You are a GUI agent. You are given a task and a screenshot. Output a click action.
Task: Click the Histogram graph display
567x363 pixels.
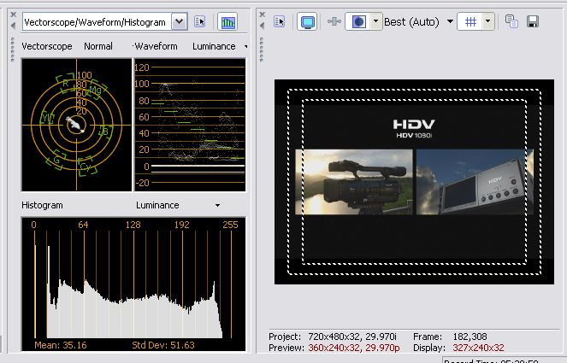[133, 284]
